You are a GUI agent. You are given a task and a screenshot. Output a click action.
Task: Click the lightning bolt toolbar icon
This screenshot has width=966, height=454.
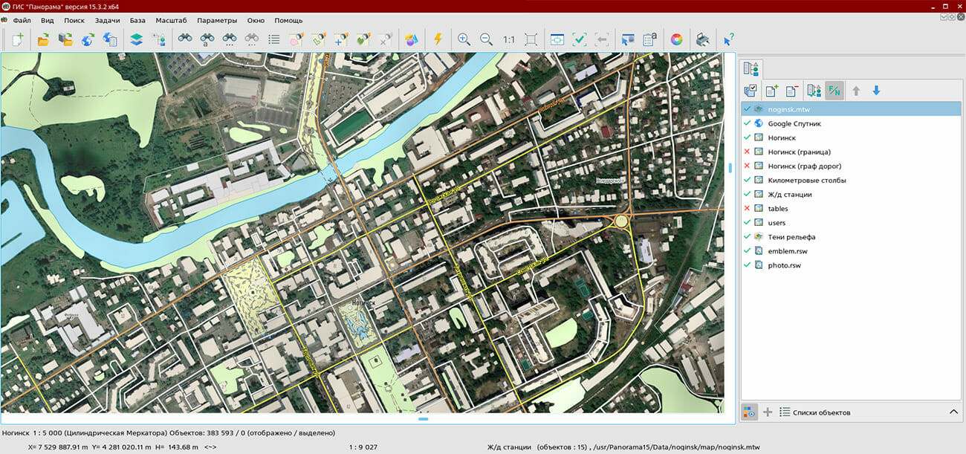[438, 39]
